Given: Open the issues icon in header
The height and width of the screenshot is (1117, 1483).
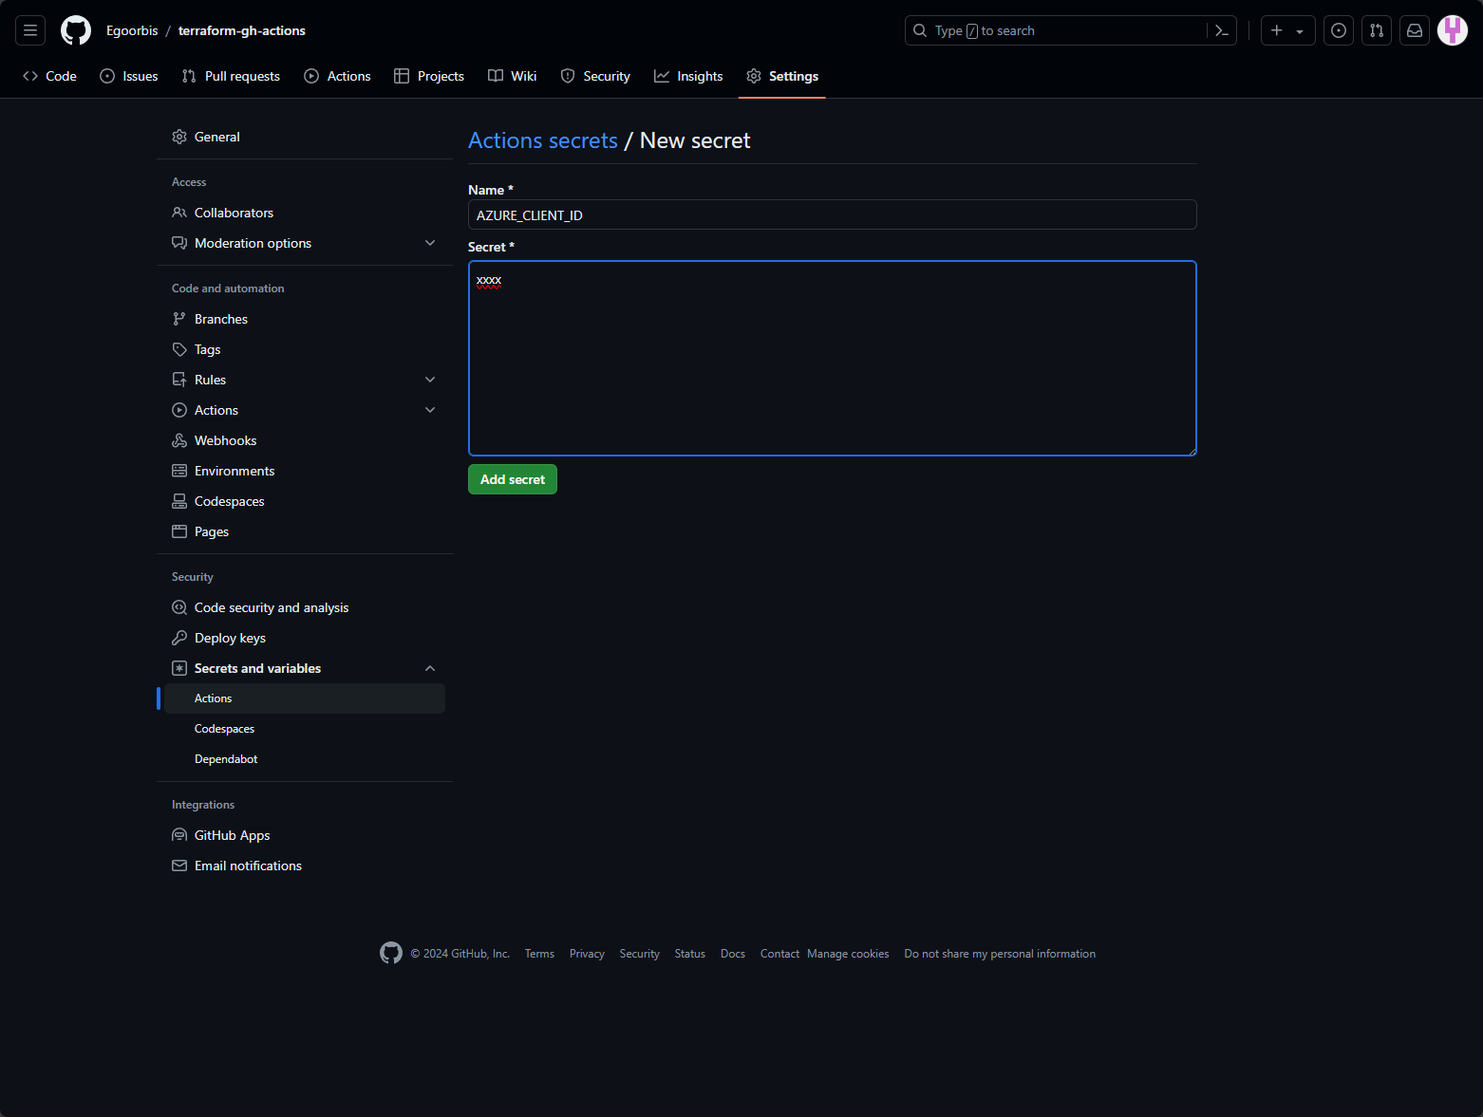Looking at the screenshot, I should pos(1338,30).
